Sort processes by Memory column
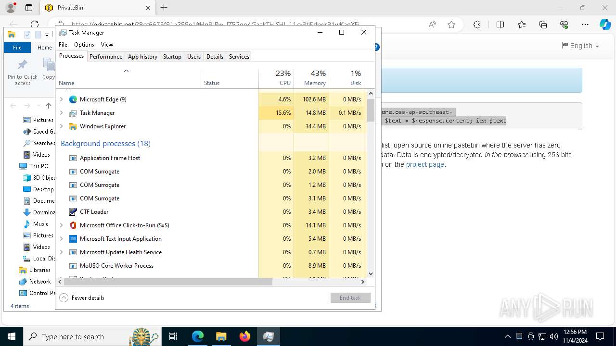Viewport: 616px width, 346px height. [x=311, y=78]
